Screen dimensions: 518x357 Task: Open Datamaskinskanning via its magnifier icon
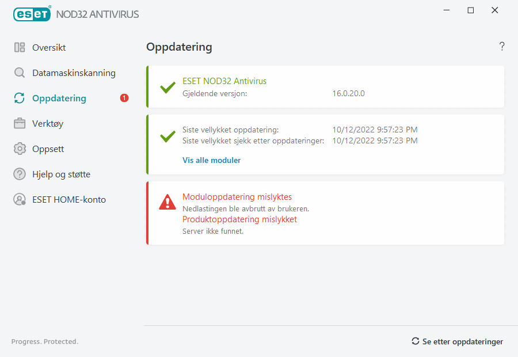[x=19, y=73]
